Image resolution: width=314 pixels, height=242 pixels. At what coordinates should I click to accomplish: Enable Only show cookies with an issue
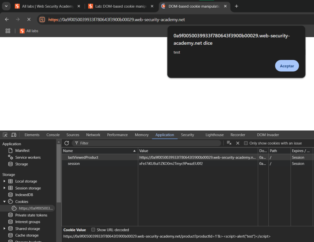tap(246, 143)
